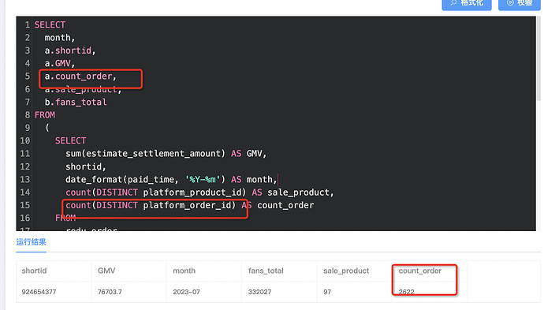544x310 pixels.
Task: Select the shortid column header
Action: click(x=34, y=271)
